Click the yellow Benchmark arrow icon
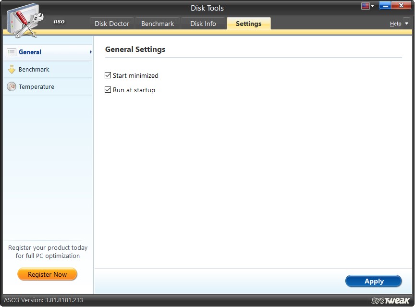 pos(11,69)
